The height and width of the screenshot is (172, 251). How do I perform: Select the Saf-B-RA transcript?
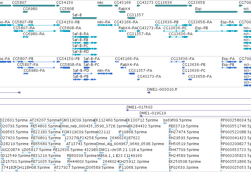click(85, 37)
